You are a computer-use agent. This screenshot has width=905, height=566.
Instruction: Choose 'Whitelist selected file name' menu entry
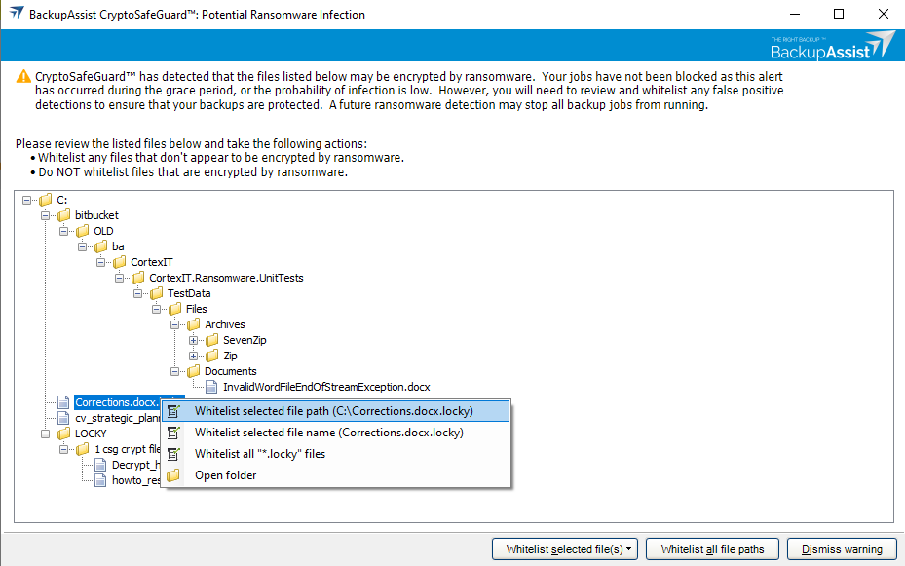335,433
